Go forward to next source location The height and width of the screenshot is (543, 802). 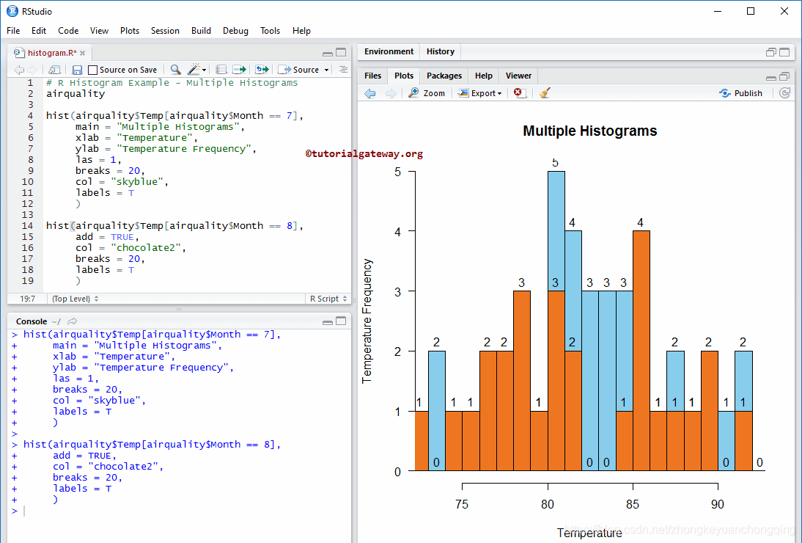click(32, 70)
